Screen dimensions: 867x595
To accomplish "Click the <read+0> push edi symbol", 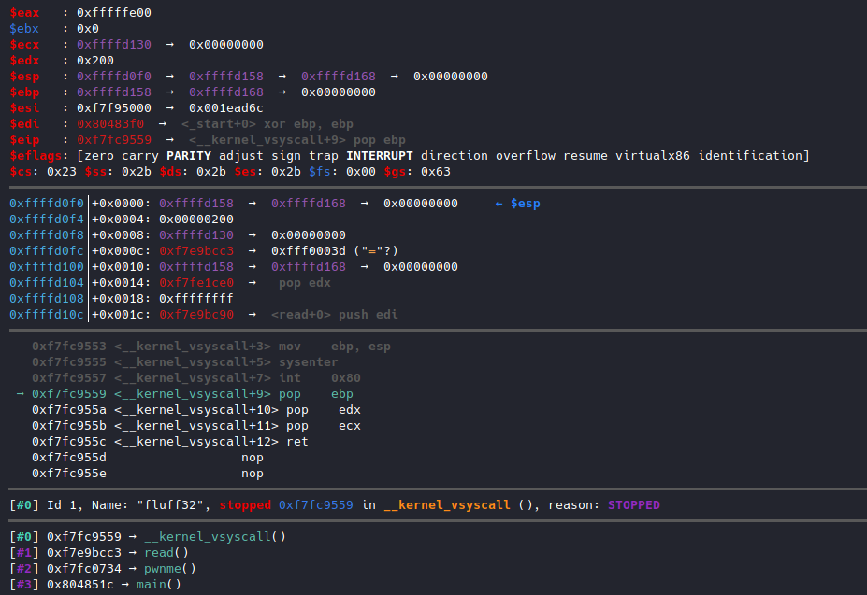I will 334,315.
